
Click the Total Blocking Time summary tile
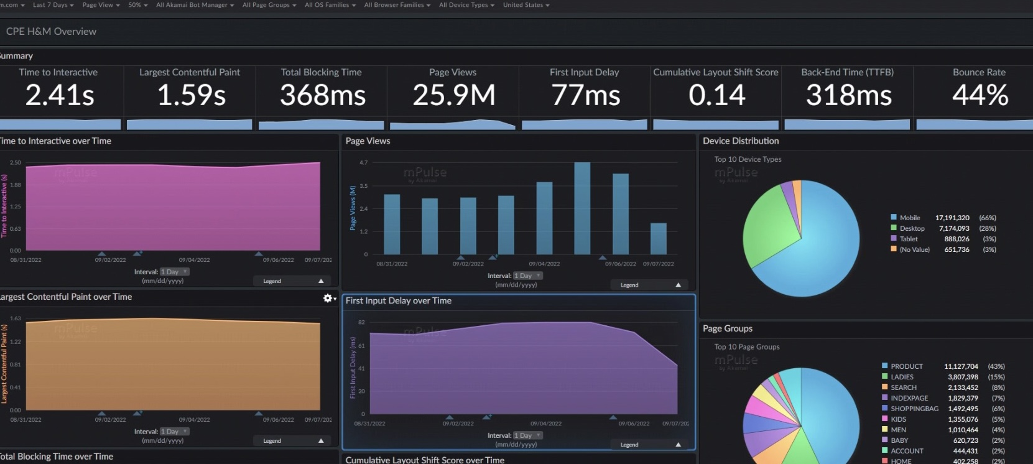coord(321,93)
